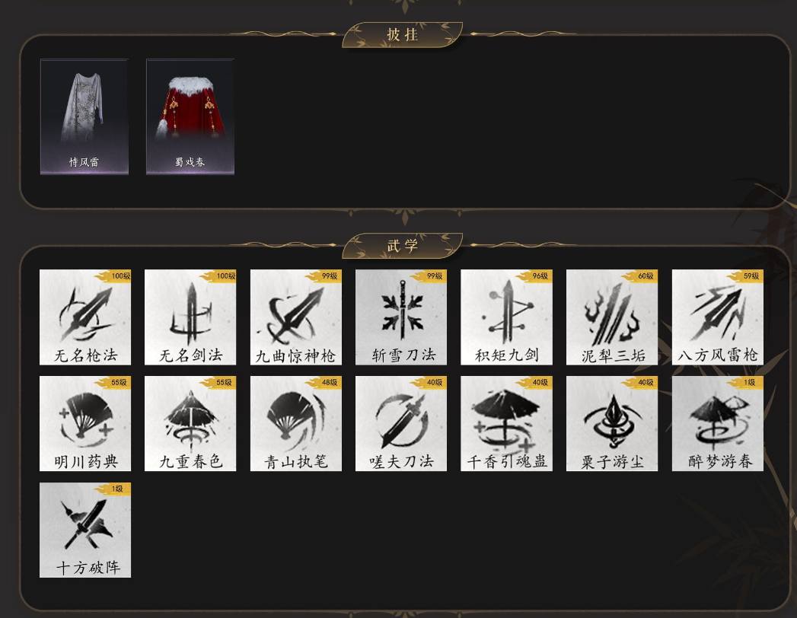The height and width of the screenshot is (618, 797).
Task: View the 恃风雷 white cloak thumbnail
Action: 84,117
